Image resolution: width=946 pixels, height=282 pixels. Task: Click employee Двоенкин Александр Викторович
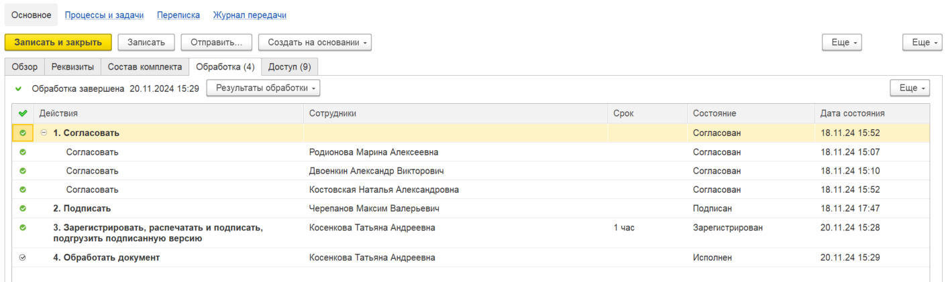[x=376, y=171]
